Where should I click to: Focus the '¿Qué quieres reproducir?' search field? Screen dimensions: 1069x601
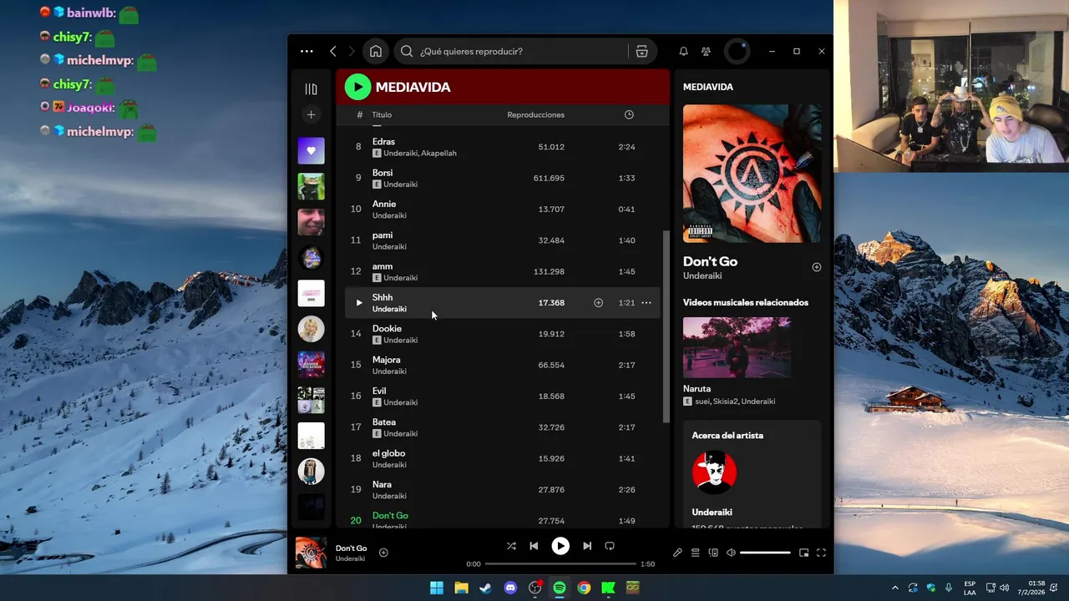511,51
